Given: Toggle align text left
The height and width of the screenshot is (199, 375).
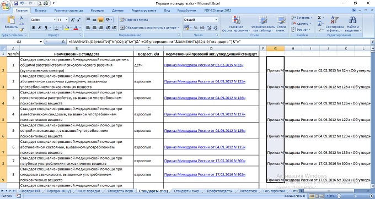Looking at the screenshot, I should click(88, 27).
